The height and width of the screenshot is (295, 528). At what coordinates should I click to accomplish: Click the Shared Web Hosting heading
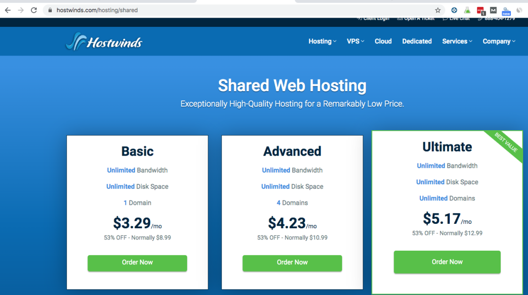(292, 85)
